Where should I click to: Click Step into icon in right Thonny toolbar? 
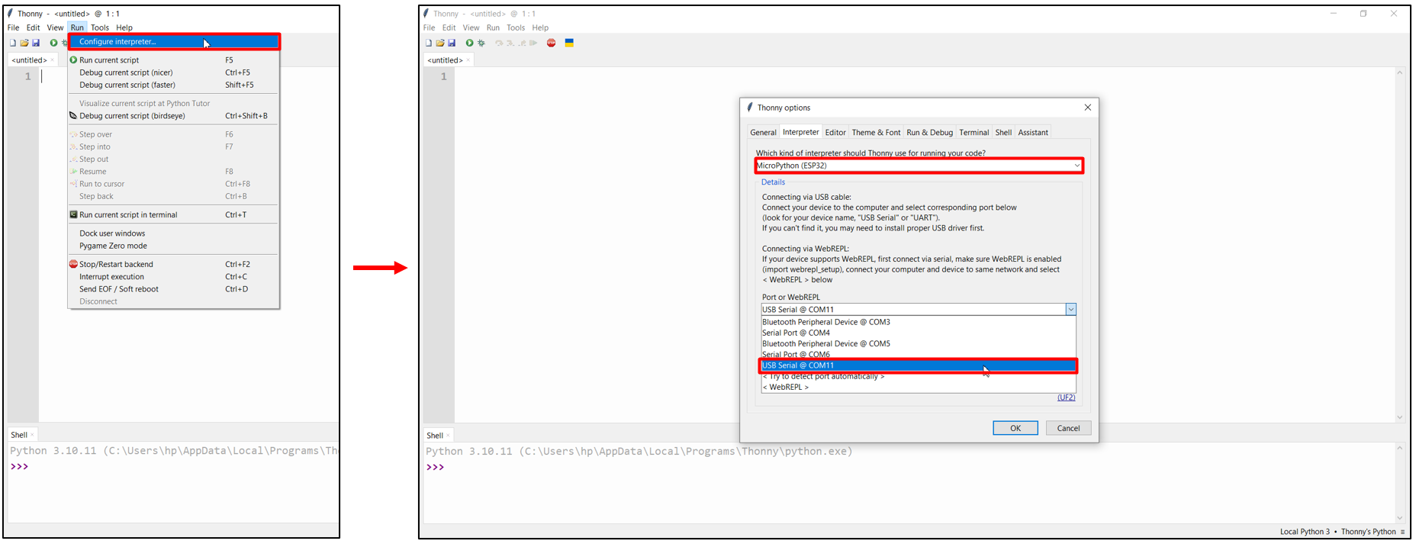click(510, 43)
